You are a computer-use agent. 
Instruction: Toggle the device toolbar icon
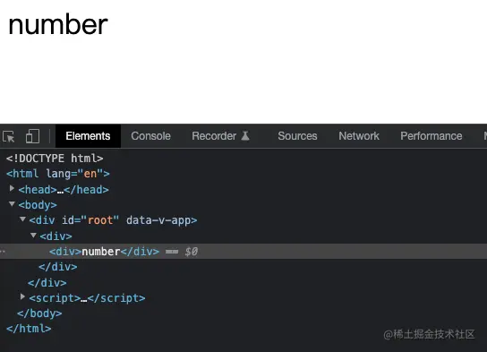pyautogui.click(x=32, y=136)
